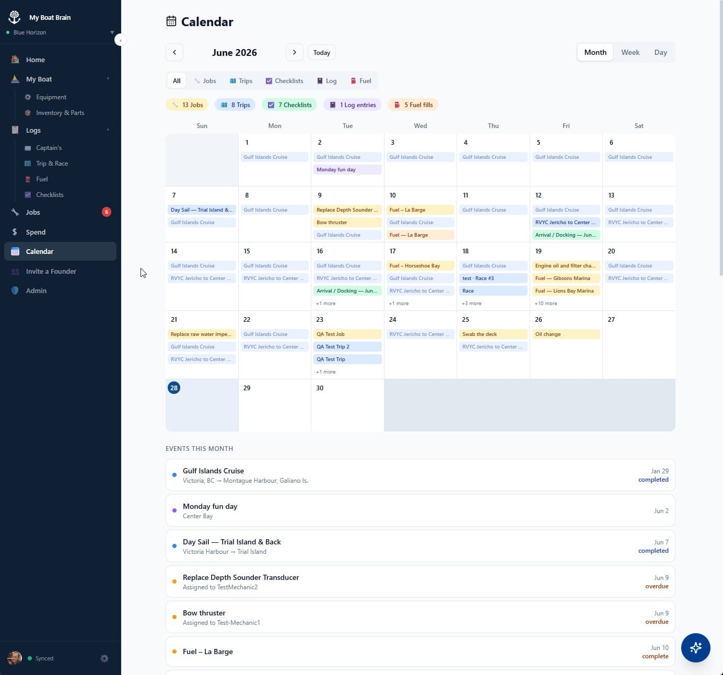This screenshot has width=723, height=675.
Task: Filter calendar by Trips tab
Action: (241, 81)
